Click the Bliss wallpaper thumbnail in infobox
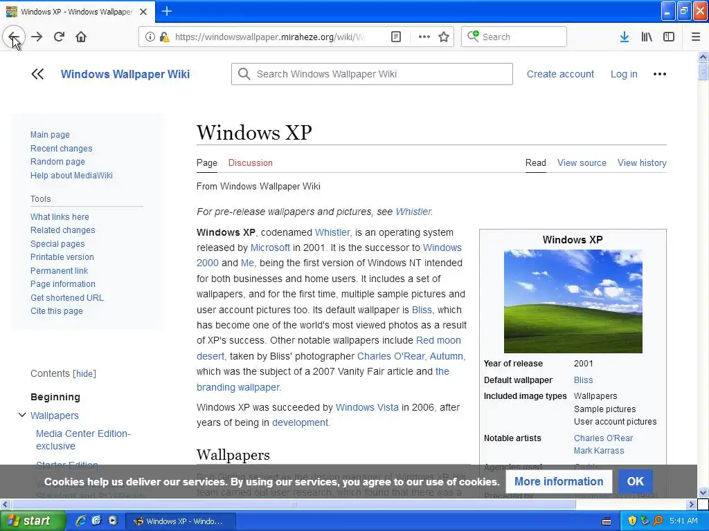 (x=573, y=301)
